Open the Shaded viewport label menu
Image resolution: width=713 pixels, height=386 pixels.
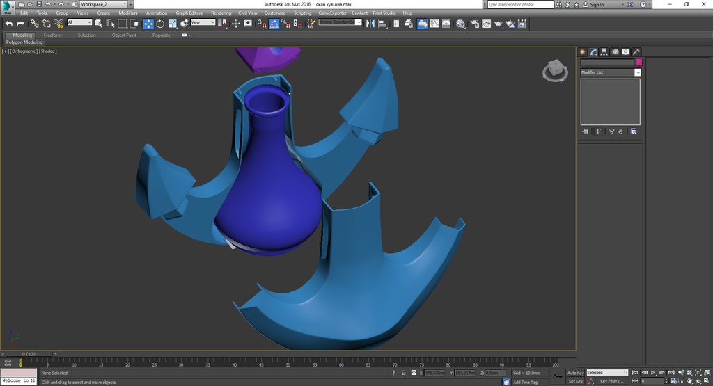(48, 51)
